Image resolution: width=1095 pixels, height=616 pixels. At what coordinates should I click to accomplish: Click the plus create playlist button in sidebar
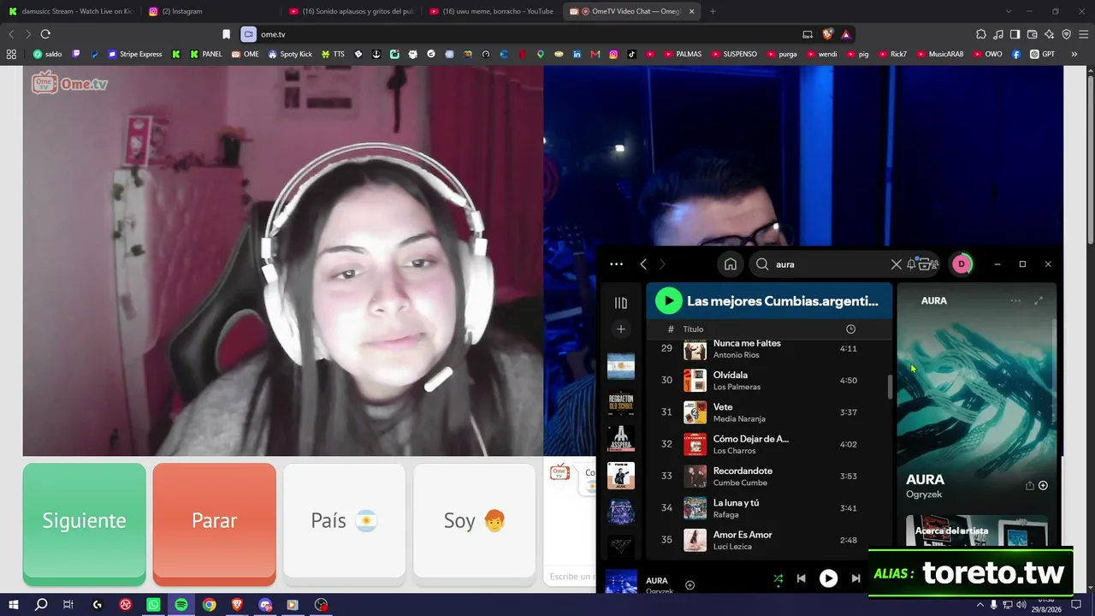621,329
